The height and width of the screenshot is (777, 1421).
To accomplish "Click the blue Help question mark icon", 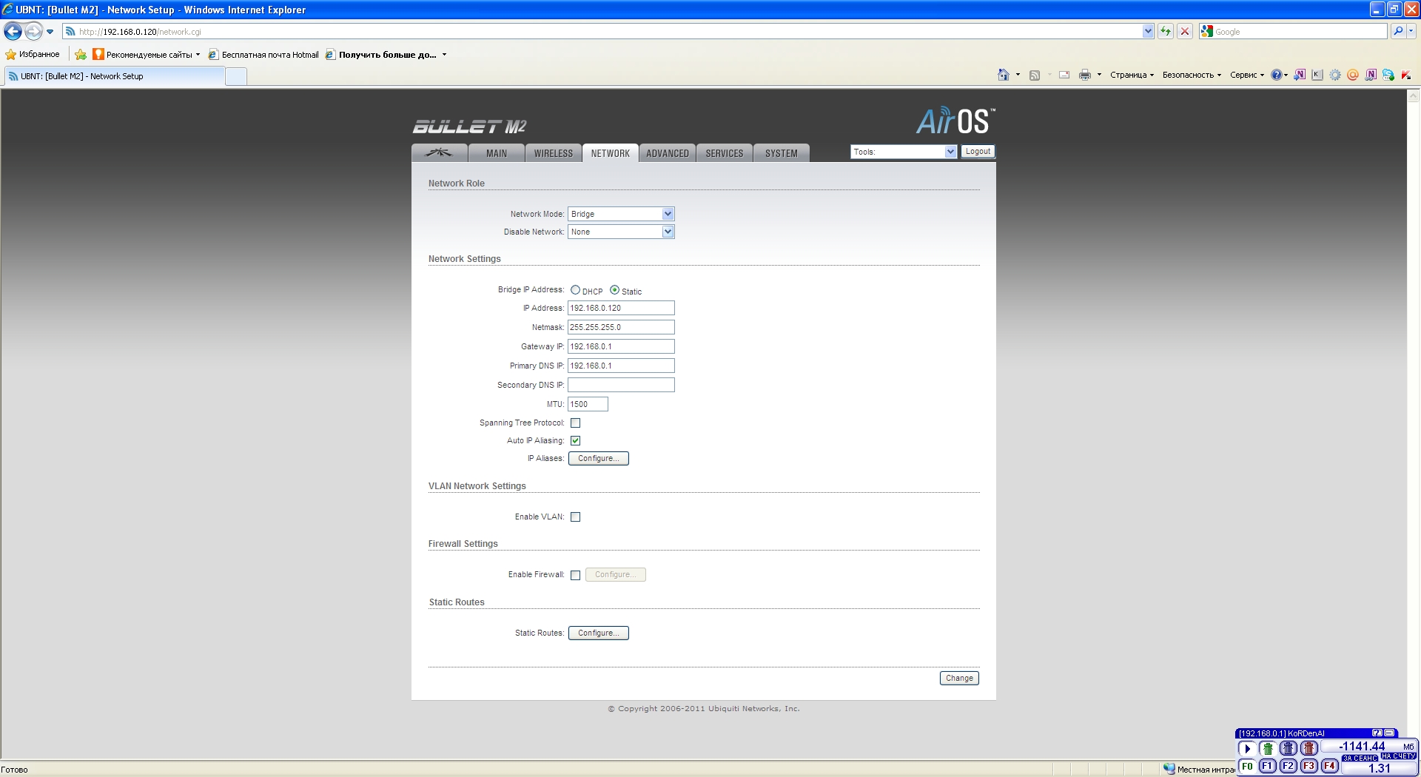I will click(x=1277, y=75).
